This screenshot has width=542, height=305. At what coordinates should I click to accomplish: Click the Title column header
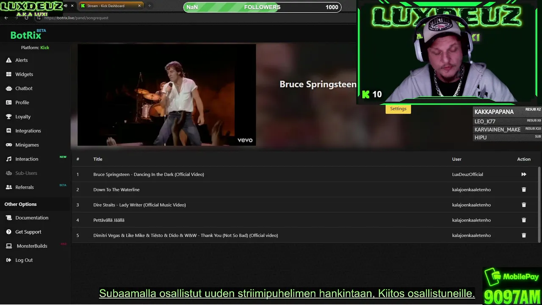click(x=98, y=159)
